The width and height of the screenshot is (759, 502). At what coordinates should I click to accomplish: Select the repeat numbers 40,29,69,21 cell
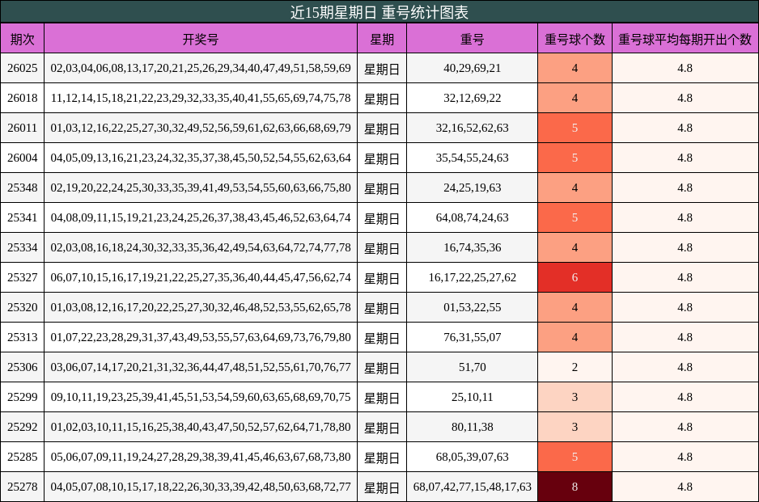pos(473,68)
